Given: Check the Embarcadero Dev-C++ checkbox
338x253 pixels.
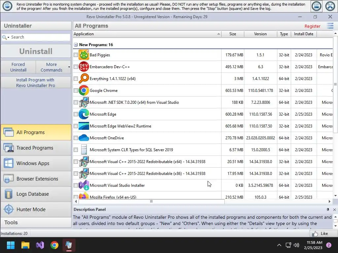Looking at the screenshot, I should point(76,67).
